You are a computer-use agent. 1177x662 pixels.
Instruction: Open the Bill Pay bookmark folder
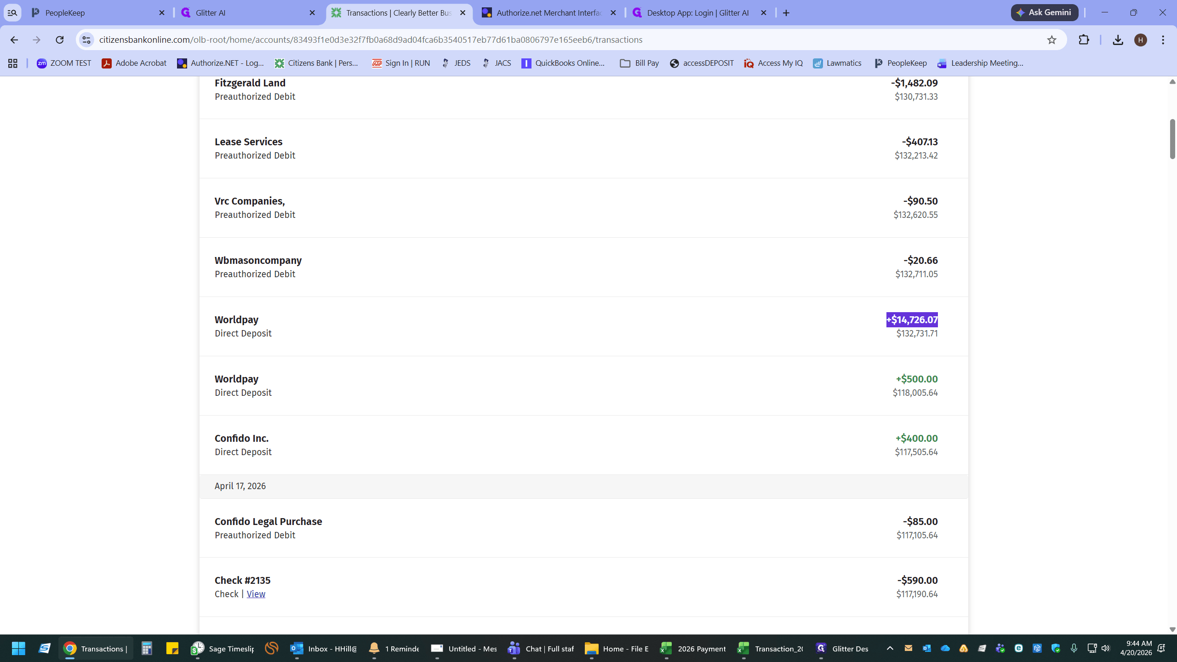click(640, 63)
